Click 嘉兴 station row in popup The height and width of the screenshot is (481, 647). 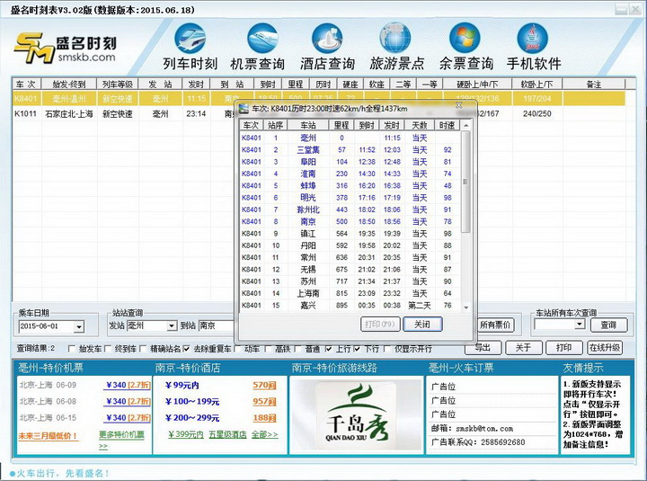[350, 306]
